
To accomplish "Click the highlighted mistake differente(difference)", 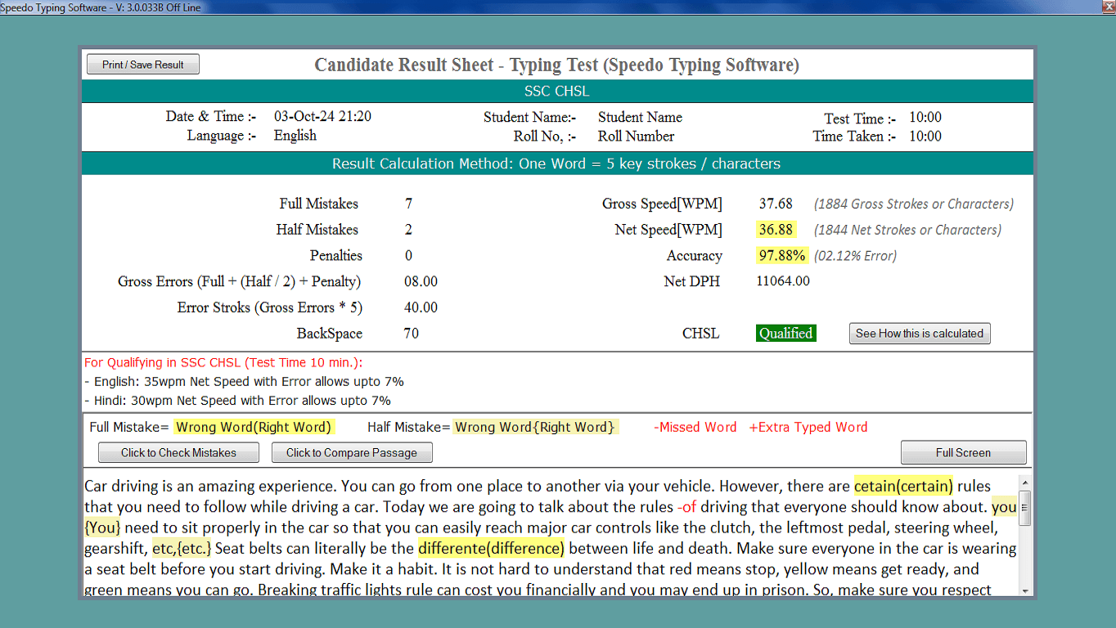I will [x=491, y=549].
